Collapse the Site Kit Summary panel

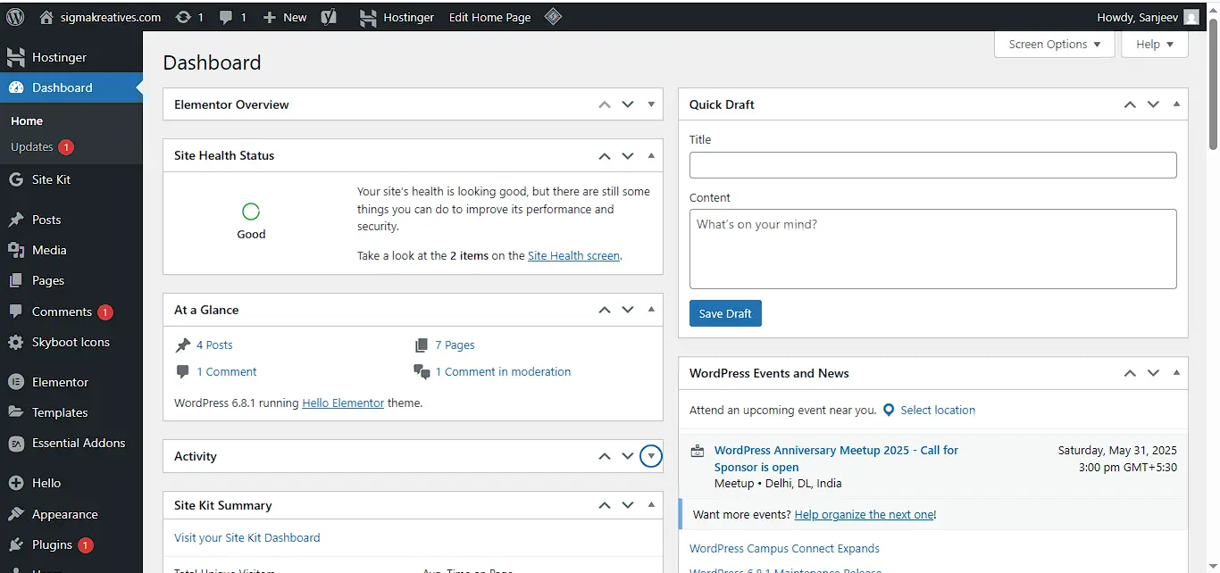point(651,505)
